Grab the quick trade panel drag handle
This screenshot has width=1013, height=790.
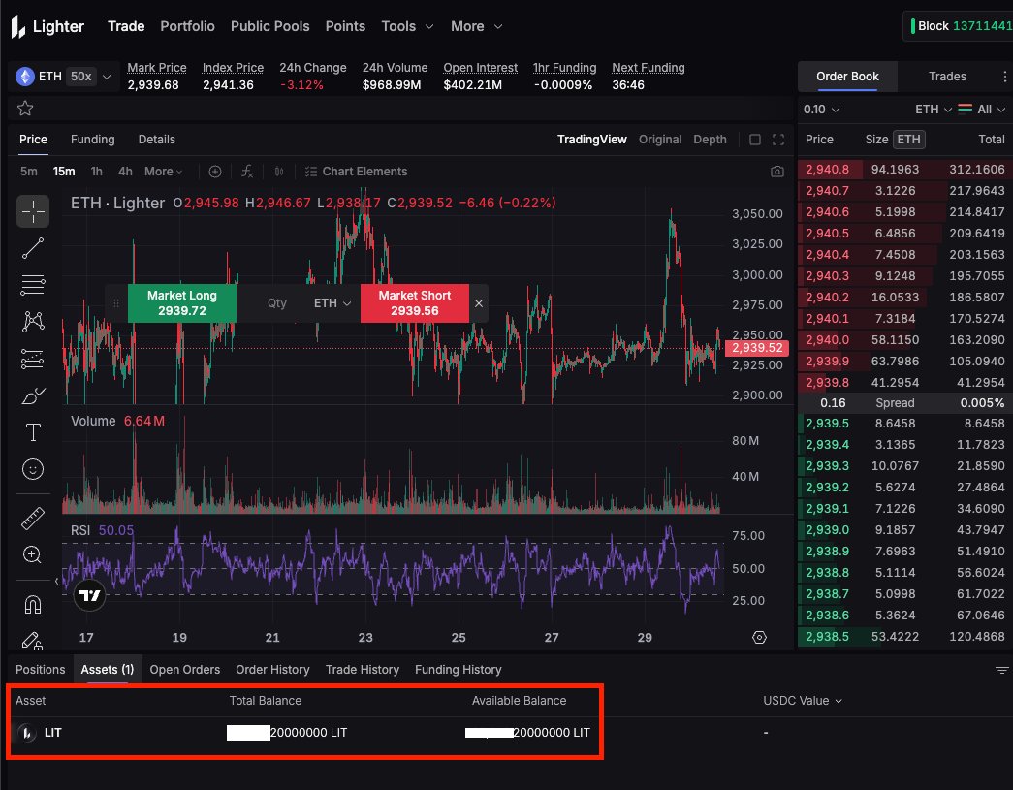click(116, 303)
